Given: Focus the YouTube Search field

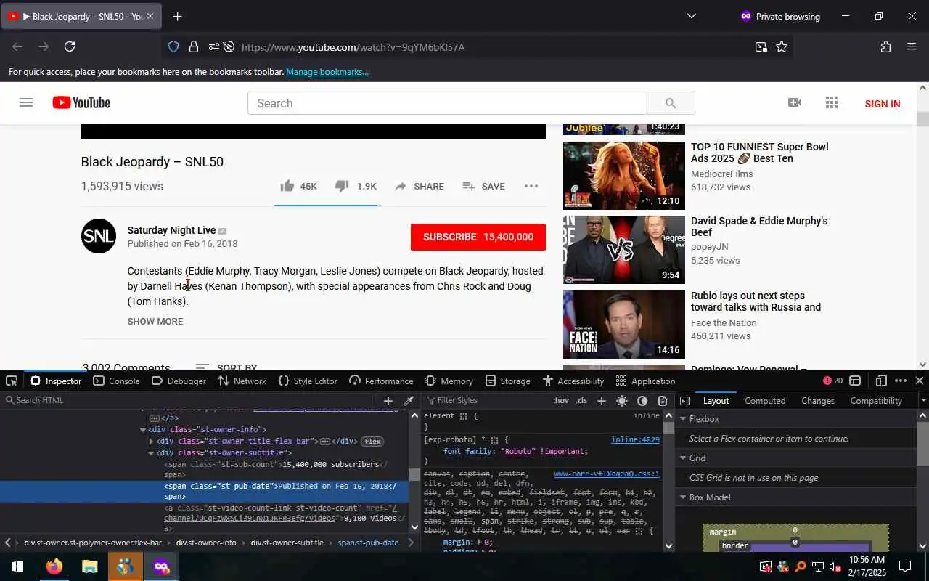Looking at the screenshot, I should pos(447,103).
